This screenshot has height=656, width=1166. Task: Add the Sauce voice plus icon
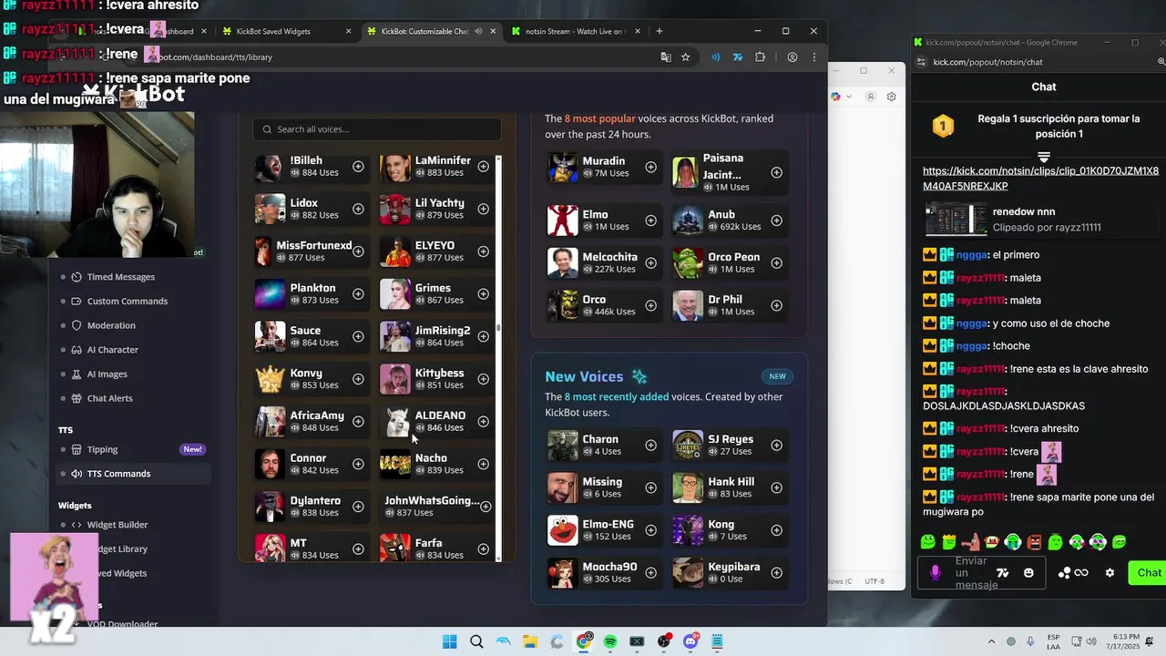pos(358,336)
